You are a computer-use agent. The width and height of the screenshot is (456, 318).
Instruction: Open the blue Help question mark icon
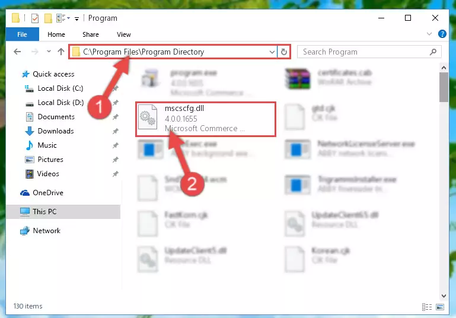[x=442, y=34]
